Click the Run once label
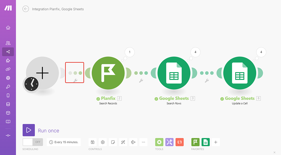The width and height of the screenshot is (281, 155). tap(48, 131)
